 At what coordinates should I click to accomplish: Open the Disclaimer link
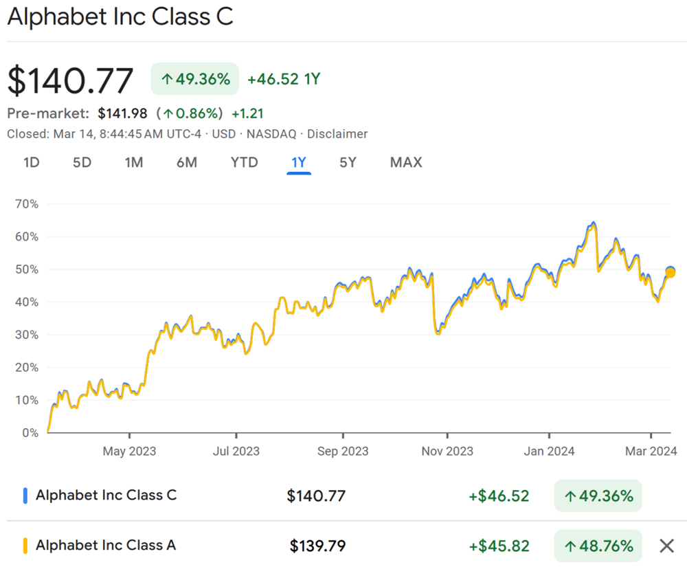337,134
